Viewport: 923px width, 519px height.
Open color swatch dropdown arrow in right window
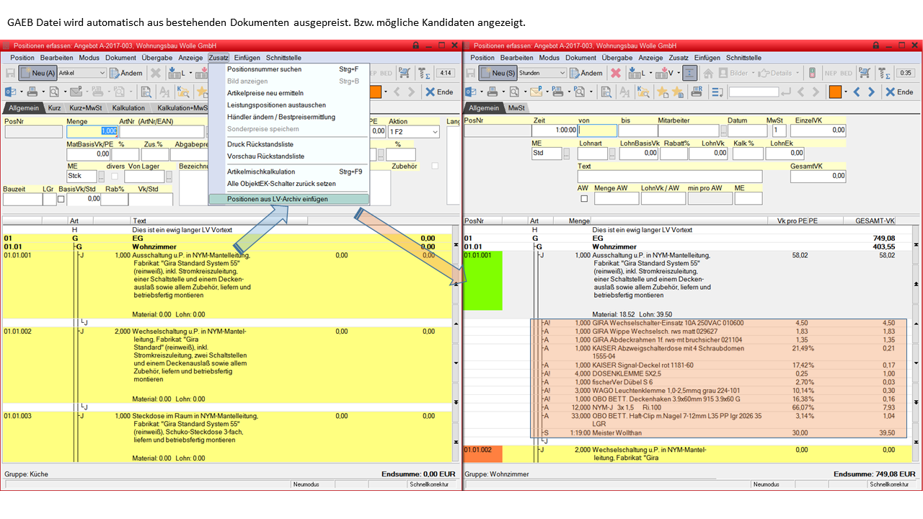[x=845, y=92]
